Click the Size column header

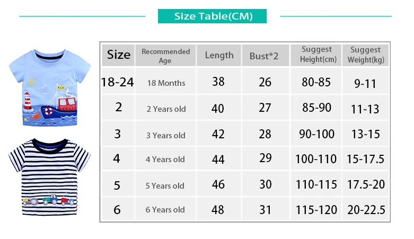119,55
